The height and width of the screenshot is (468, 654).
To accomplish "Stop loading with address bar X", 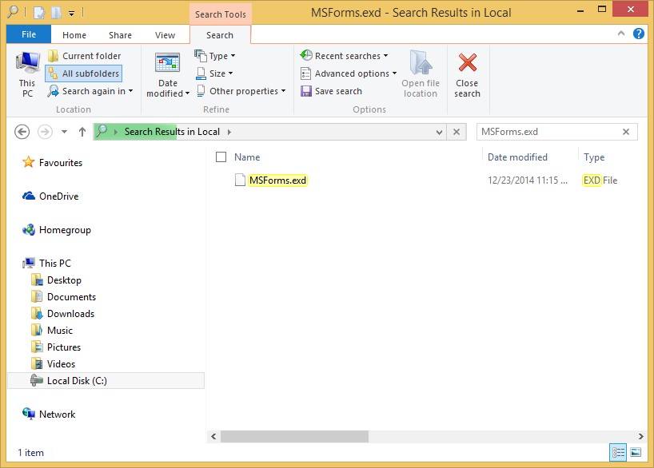I will 457,132.
